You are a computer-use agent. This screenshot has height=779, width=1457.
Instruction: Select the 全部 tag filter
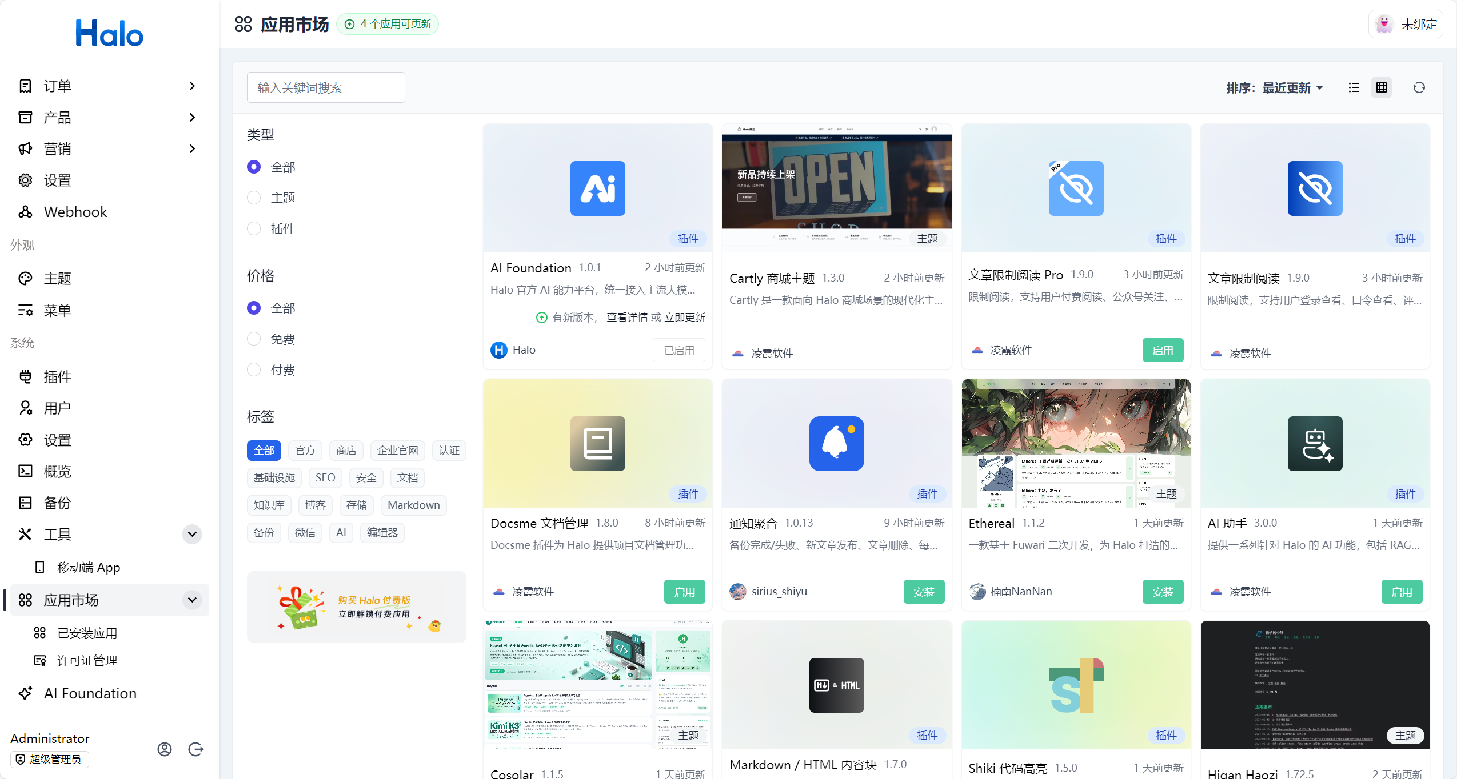coord(264,451)
